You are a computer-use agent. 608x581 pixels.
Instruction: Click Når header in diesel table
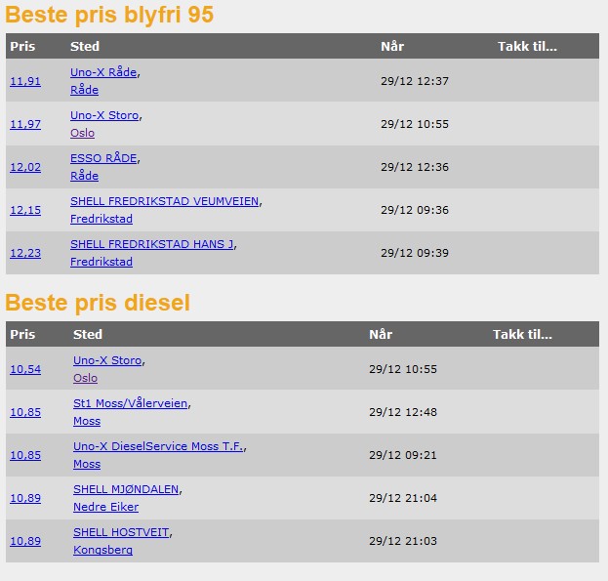pyautogui.click(x=381, y=334)
